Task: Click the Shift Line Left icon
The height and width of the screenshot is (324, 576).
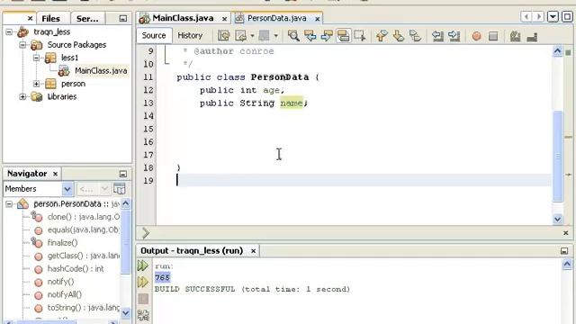Action: (x=437, y=36)
